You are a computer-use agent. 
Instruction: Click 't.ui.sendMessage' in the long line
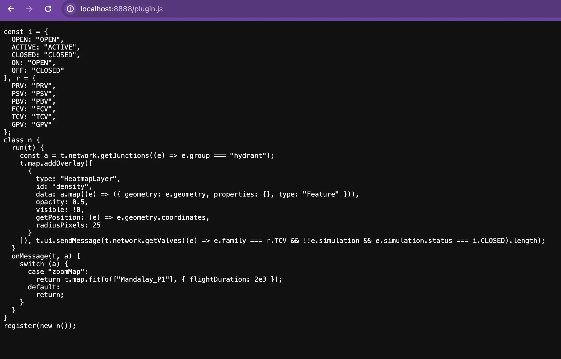click(x=68, y=241)
